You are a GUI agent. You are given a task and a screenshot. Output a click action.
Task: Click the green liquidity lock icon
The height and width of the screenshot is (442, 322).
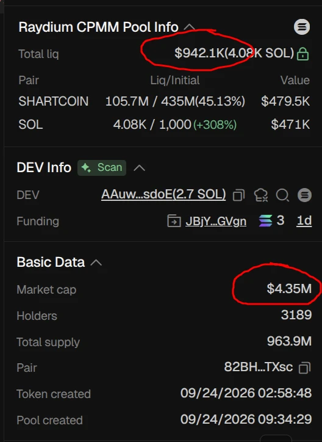[x=303, y=54]
